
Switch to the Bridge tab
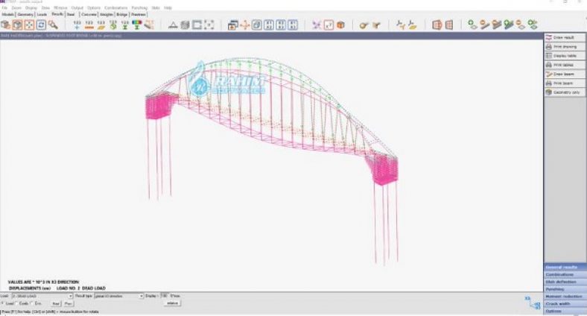122,15
